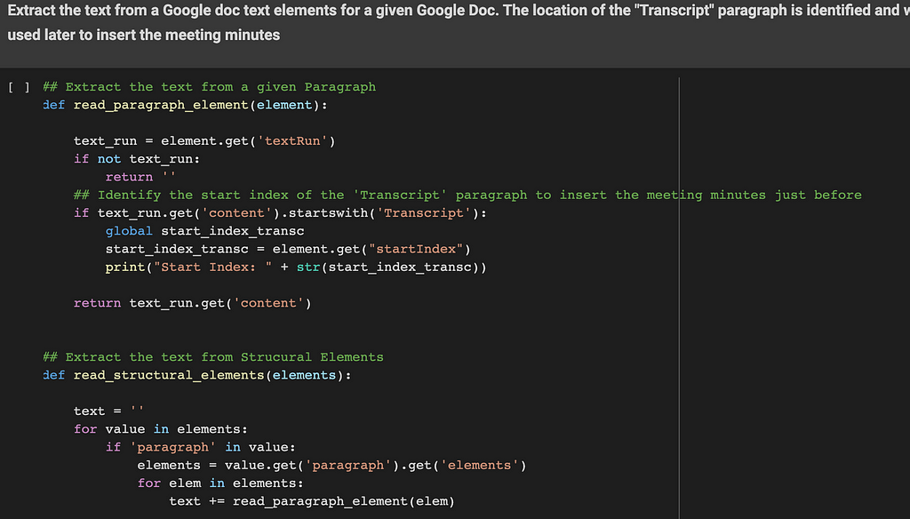Click the Strucural Elements comment line
The image size is (910, 519).
[213, 357]
